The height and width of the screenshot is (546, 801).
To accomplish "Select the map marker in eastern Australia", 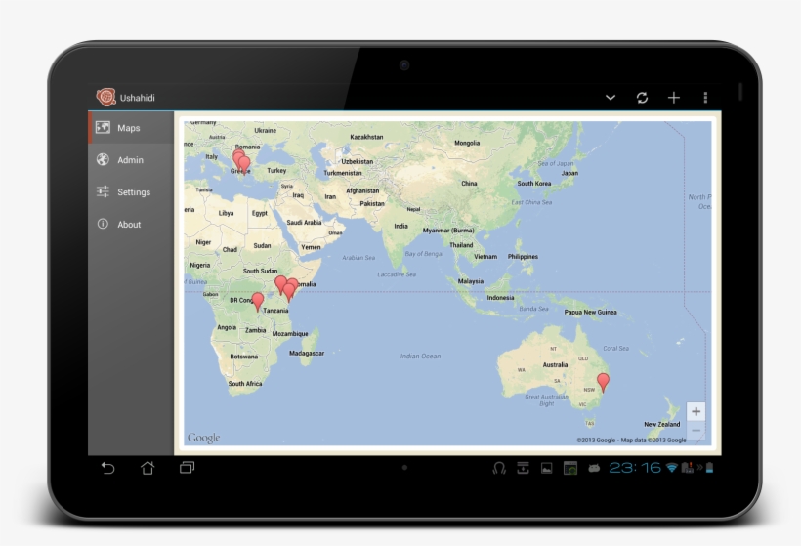I will click(x=604, y=382).
